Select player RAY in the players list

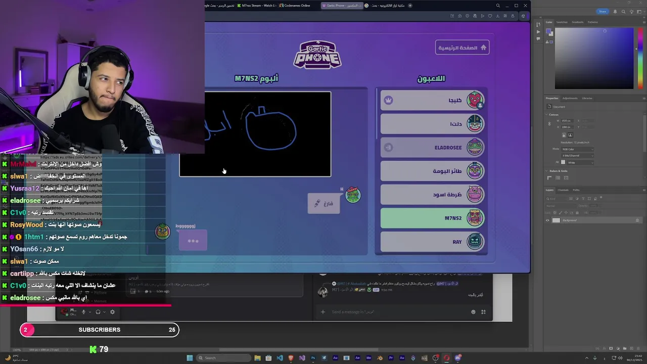(x=432, y=242)
